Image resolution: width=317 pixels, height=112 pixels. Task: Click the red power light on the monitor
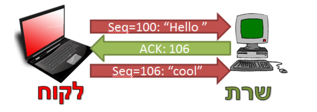264,40
